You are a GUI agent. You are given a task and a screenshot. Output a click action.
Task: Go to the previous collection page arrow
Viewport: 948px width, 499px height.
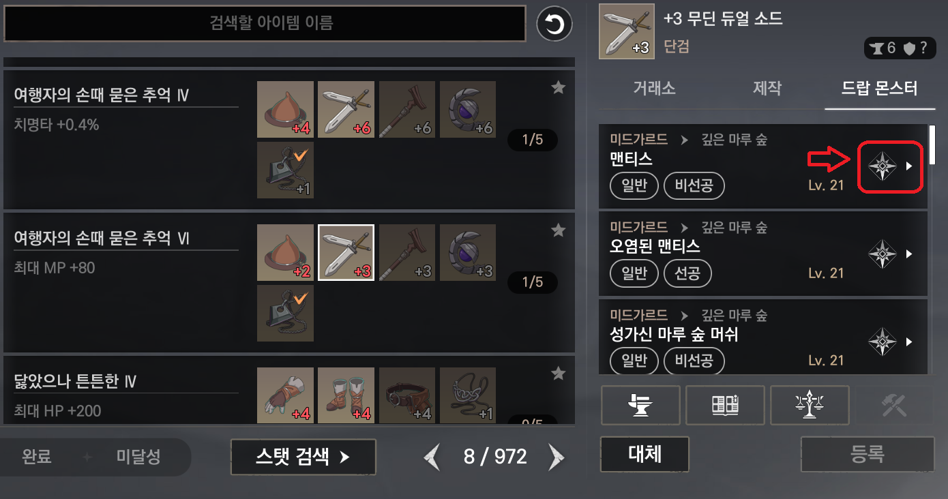pyautogui.click(x=432, y=457)
